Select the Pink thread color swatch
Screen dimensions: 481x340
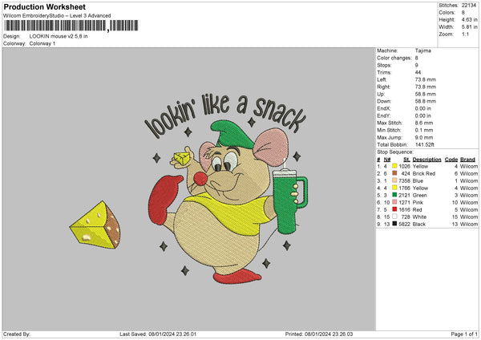point(394,202)
